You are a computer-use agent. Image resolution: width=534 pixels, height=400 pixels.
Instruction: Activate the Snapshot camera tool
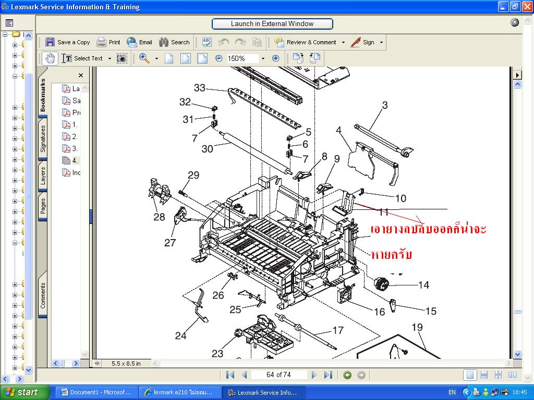(x=122, y=58)
